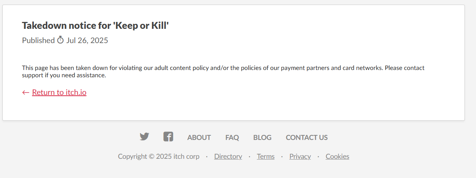The image size is (476, 178).
Task: Visit the BLOG footer item
Action: 262,138
